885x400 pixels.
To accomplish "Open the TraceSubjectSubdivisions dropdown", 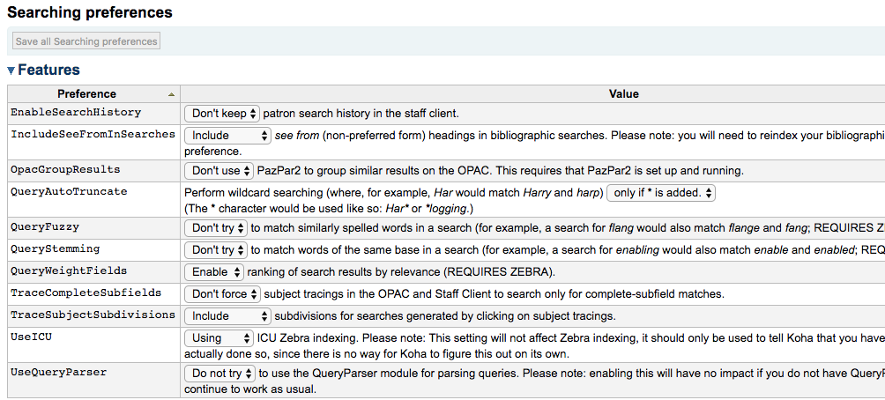I will click(227, 316).
